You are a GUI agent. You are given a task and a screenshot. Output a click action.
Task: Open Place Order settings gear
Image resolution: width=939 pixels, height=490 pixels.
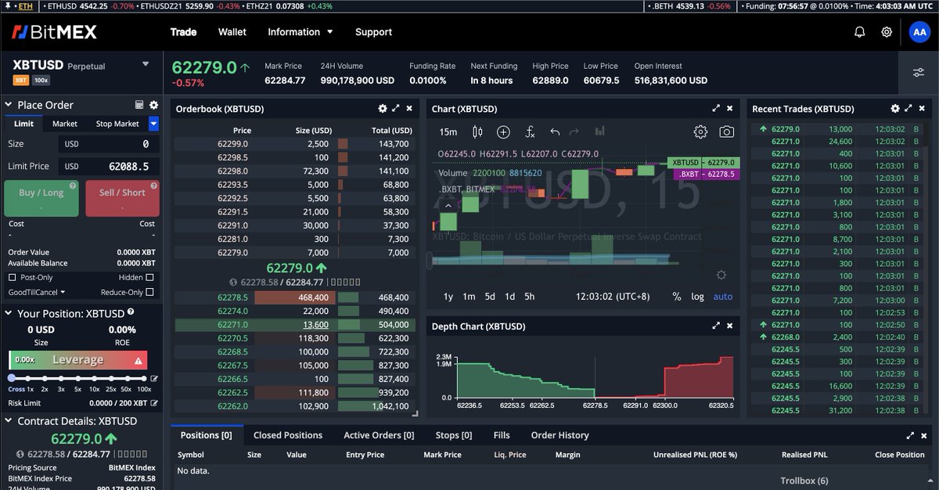153,105
